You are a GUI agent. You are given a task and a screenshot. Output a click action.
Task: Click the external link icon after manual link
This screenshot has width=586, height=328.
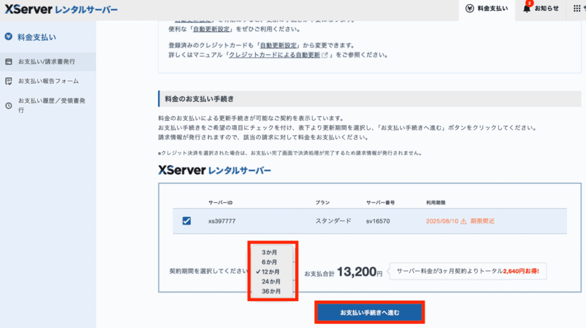325,55
